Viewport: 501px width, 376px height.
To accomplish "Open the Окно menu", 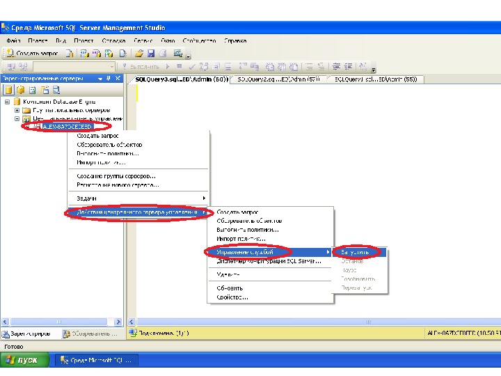I will pyautogui.click(x=168, y=41).
